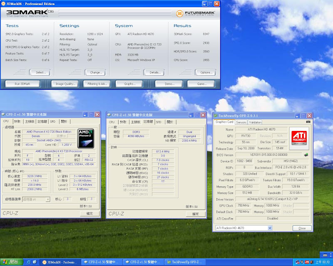Viewport: 333px width, 266px height.
Task: Select the SPD tab in left CPU-Z window
Action: 52,122
